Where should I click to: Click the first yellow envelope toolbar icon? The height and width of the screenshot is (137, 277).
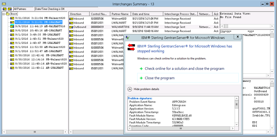pyautogui.click(x=4, y=9)
